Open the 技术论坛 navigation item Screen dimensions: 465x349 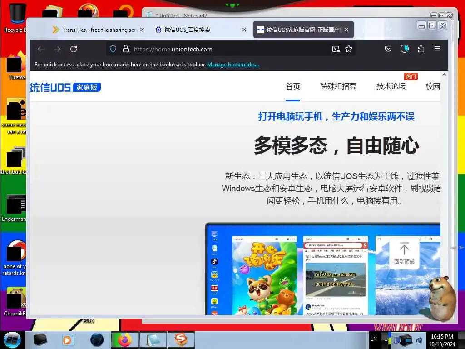(x=391, y=86)
